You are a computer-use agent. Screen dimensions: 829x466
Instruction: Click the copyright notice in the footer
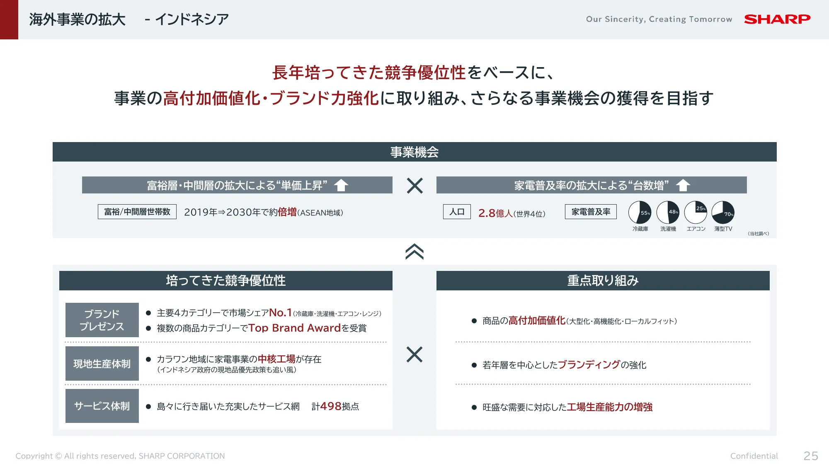click(120, 456)
